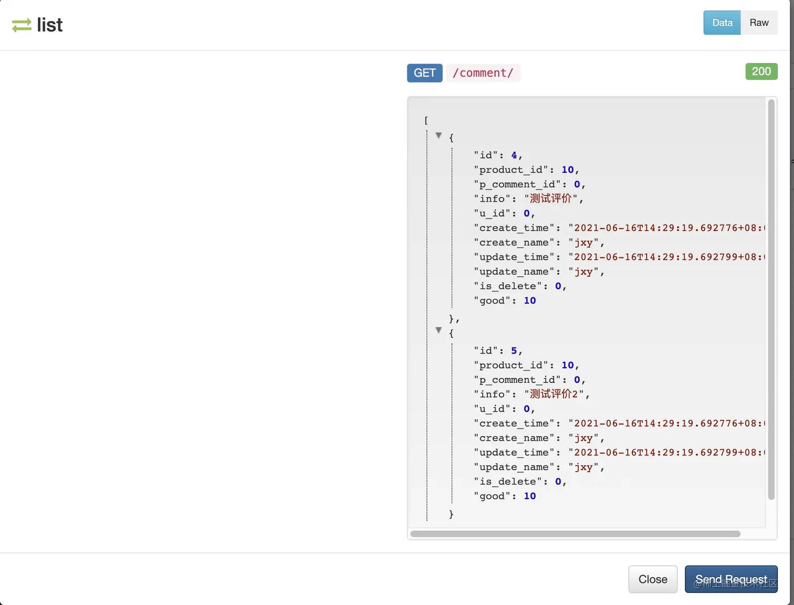Click the info value "测试评价2"
The image size is (794, 605).
point(553,394)
